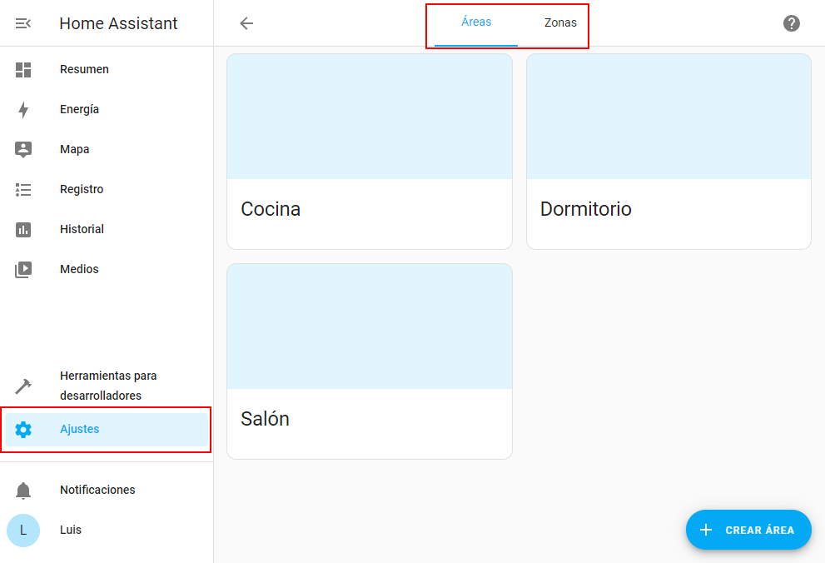Click the Home Assistant title
825x563 pixels.
tap(118, 23)
